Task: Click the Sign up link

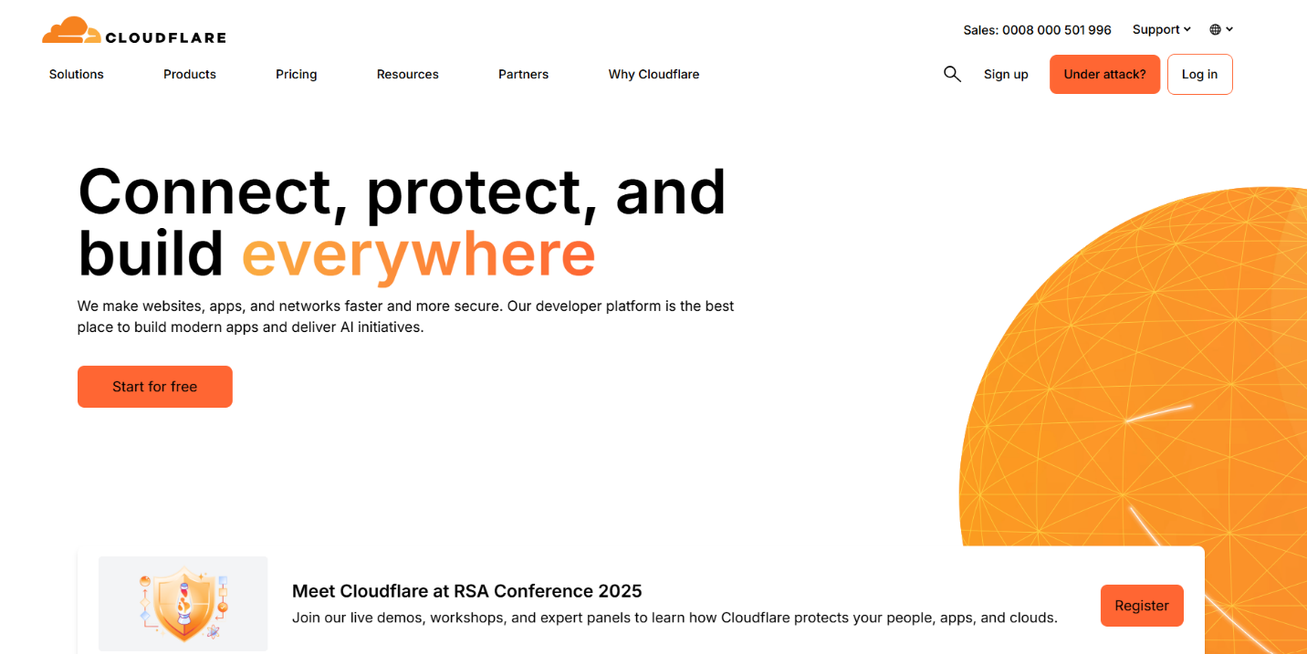Action: 1006,74
